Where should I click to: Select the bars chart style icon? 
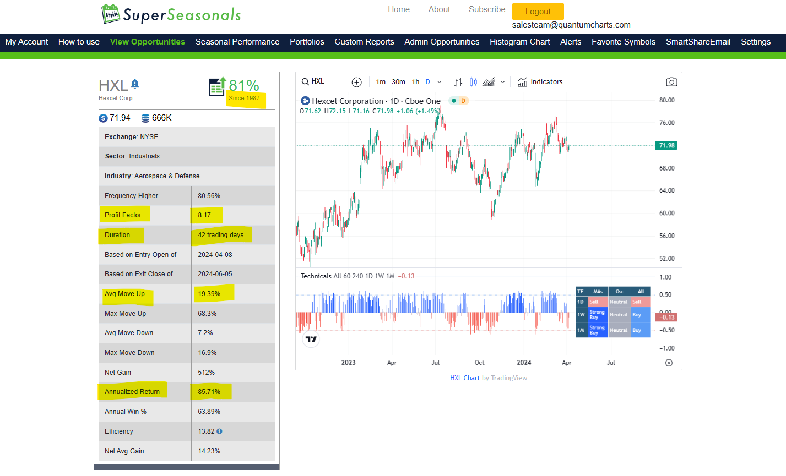[458, 82]
